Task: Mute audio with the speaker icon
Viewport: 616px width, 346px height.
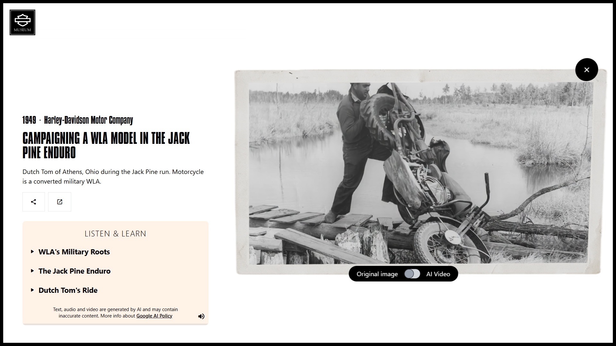Action: click(201, 317)
